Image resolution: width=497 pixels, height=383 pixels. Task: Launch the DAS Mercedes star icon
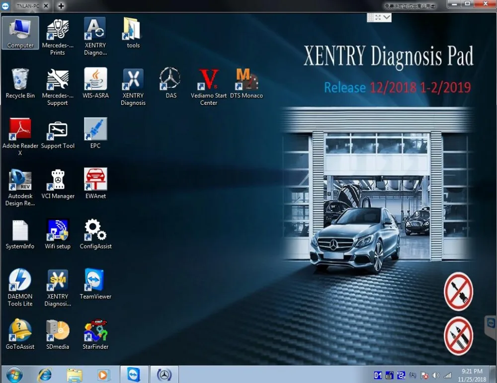tap(170, 79)
